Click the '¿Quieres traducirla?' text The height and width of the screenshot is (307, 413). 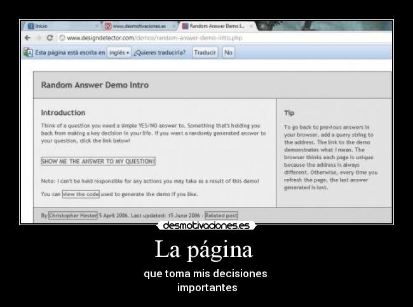click(159, 53)
